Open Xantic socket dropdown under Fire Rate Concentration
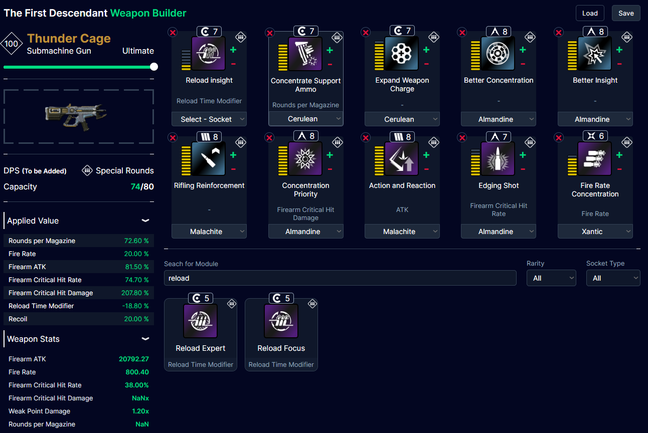Viewport: 648px width, 433px height. [595, 232]
